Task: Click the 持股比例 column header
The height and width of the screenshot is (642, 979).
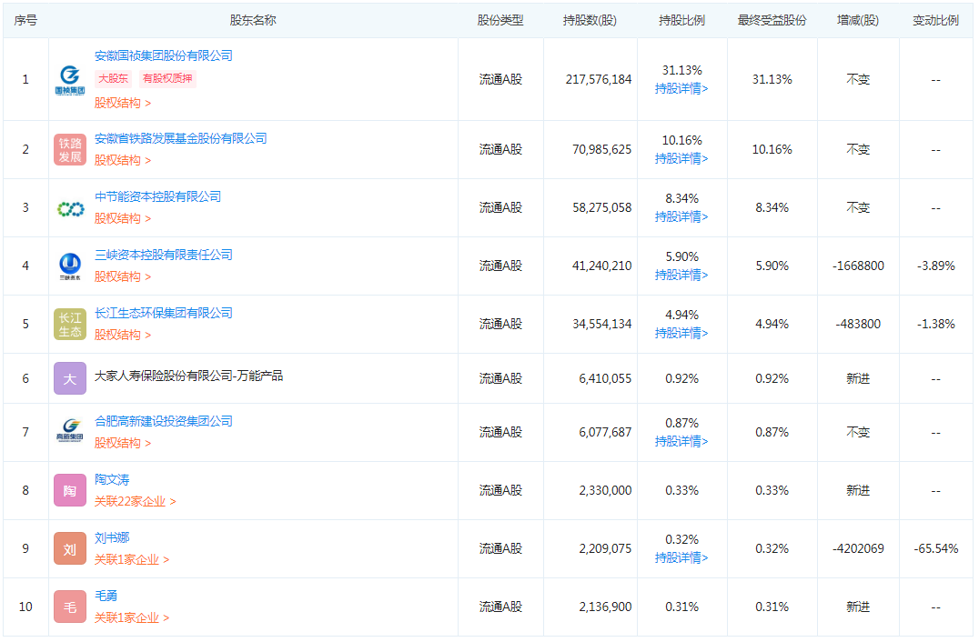Action: 681,21
